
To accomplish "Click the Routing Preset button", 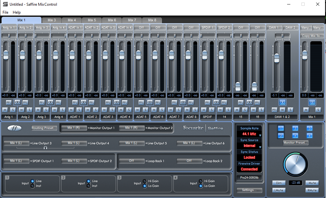I will pyautogui.click(x=44, y=128).
